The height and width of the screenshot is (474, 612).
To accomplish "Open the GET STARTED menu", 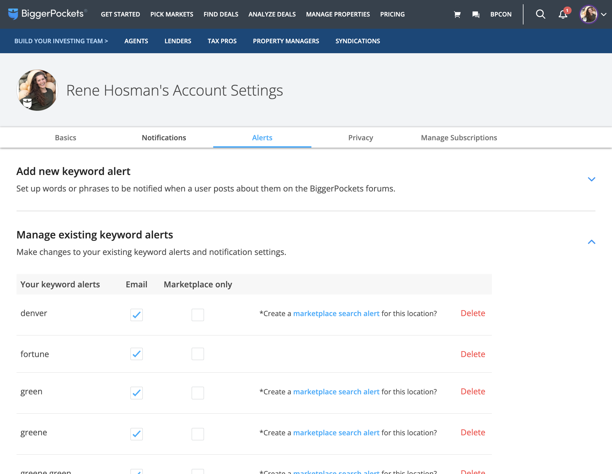I will tap(120, 14).
